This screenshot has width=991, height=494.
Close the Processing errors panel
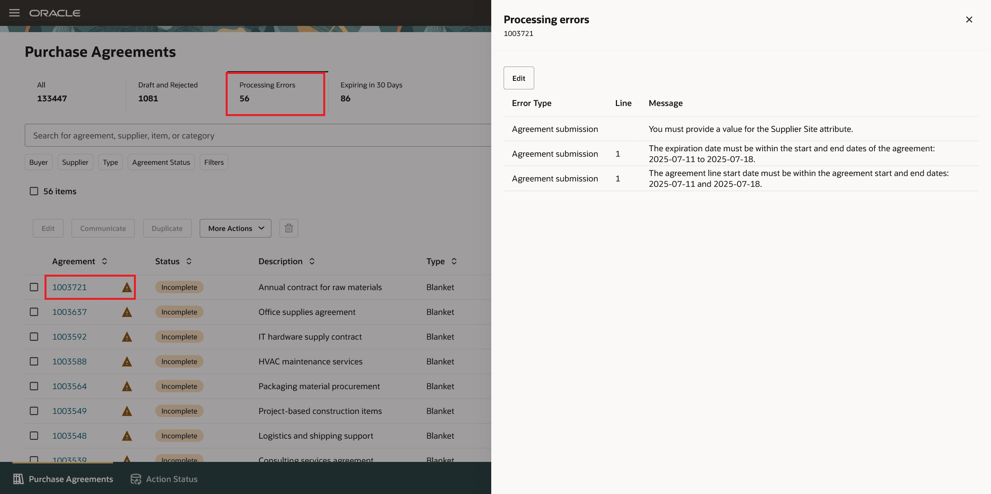point(969,19)
